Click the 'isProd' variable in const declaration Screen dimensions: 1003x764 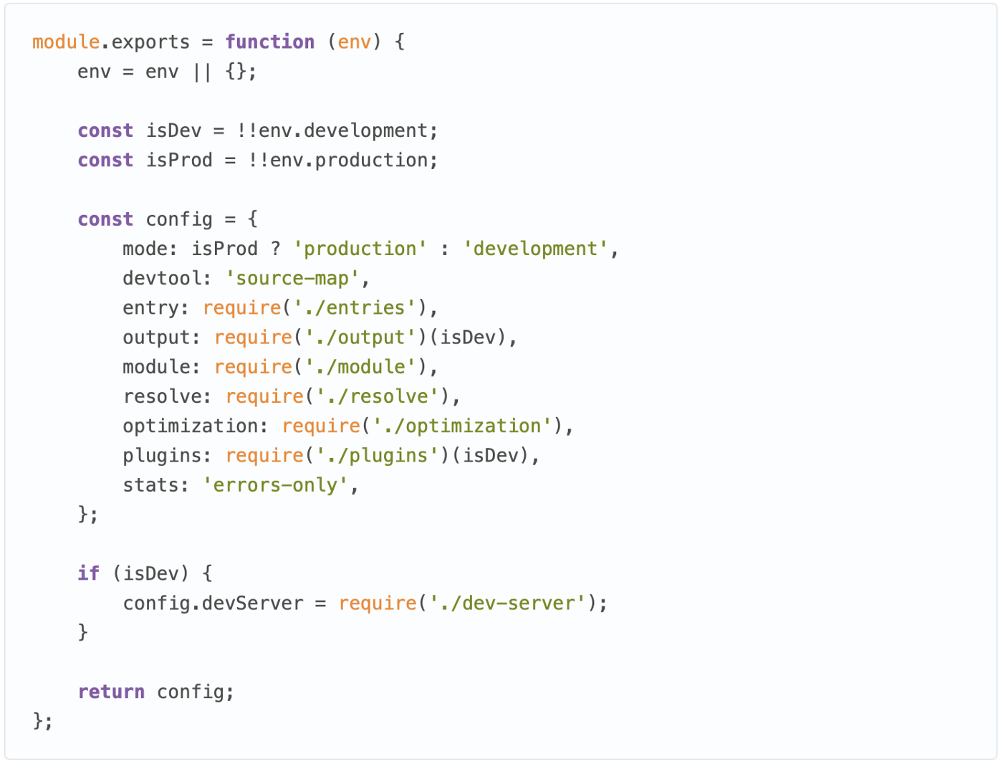pos(180,161)
